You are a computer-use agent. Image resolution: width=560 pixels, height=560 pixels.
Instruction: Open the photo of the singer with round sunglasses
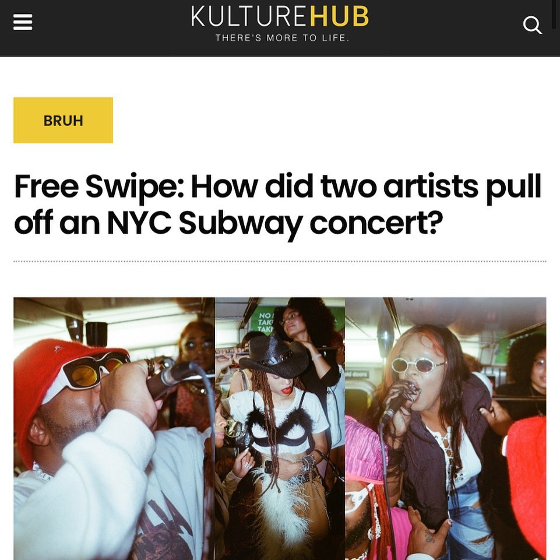coord(445,428)
